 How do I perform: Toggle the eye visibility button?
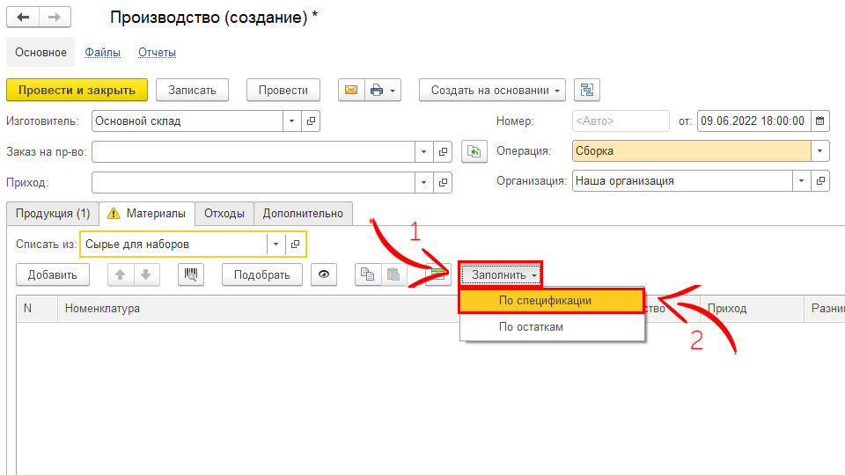(325, 274)
